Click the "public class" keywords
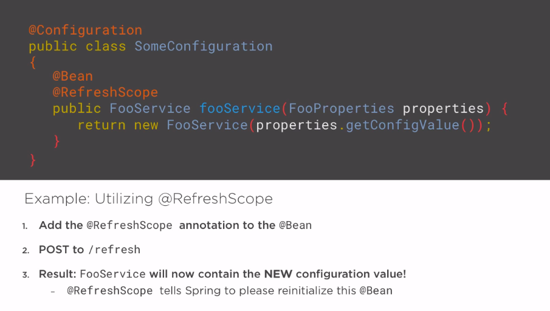The height and width of the screenshot is (311, 550). coord(77,47)
